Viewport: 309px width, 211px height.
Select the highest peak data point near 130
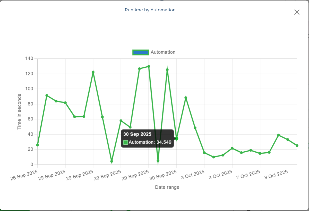pyautogui.click(x=149, y=66)
